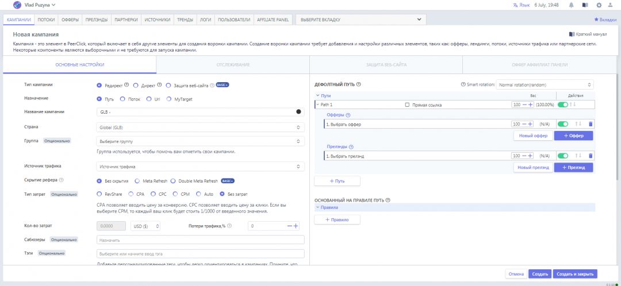
Task: Open the 'Отслеживание' settings tab
Action: pyautogui.click(x=233, y=64)
